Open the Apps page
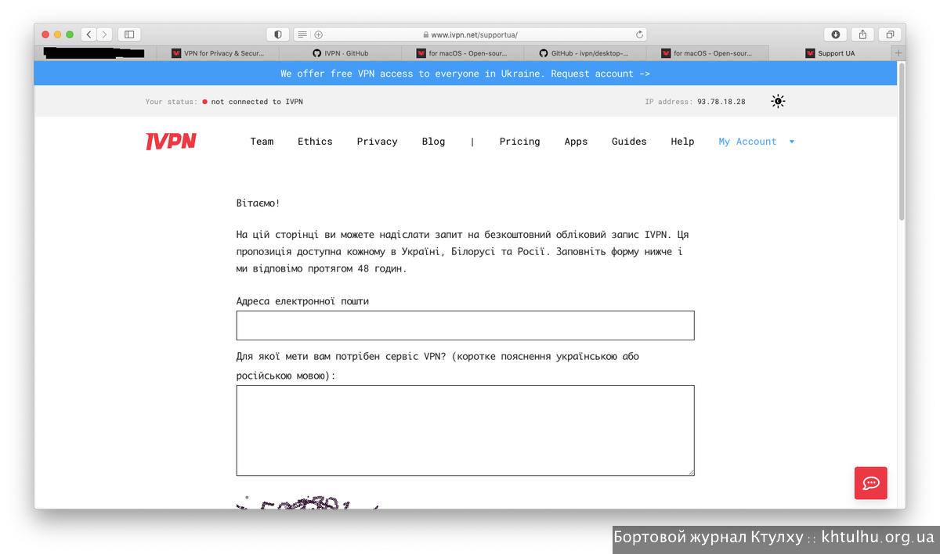 click(x=576, y=142)
